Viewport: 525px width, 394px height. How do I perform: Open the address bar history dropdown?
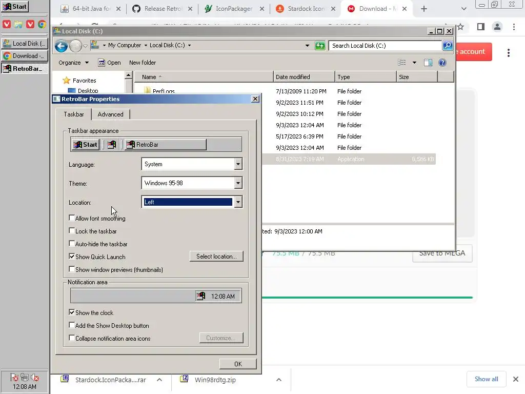(307, 46)
